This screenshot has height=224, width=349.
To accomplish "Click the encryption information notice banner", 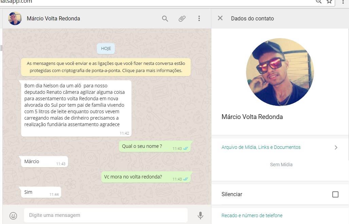I will (106, 67).
